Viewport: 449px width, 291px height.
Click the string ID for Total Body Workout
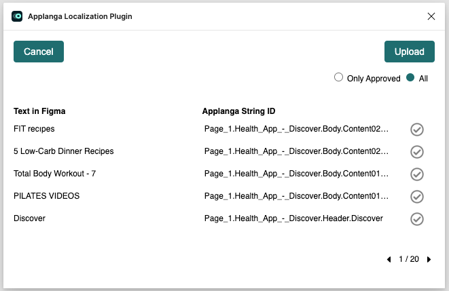[x=296, y=174]
